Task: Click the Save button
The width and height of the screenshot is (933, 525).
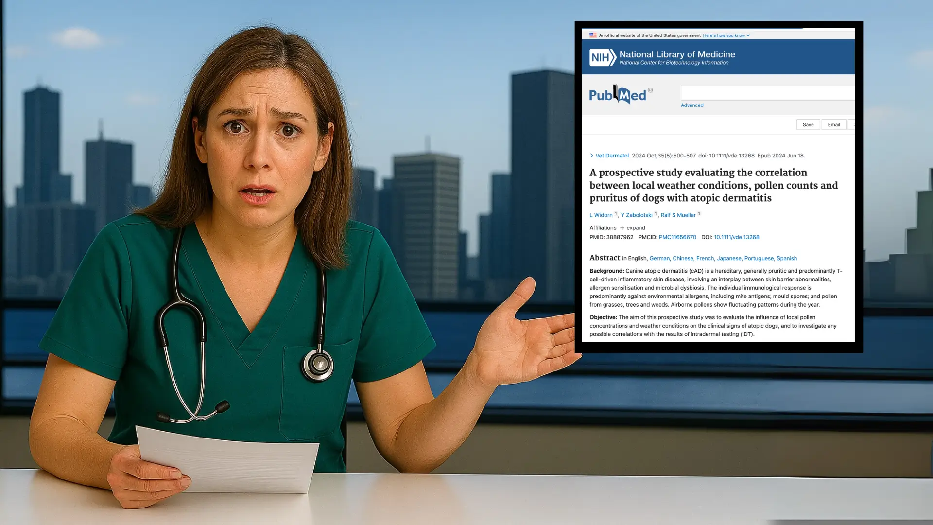Action: click(808, 125)
